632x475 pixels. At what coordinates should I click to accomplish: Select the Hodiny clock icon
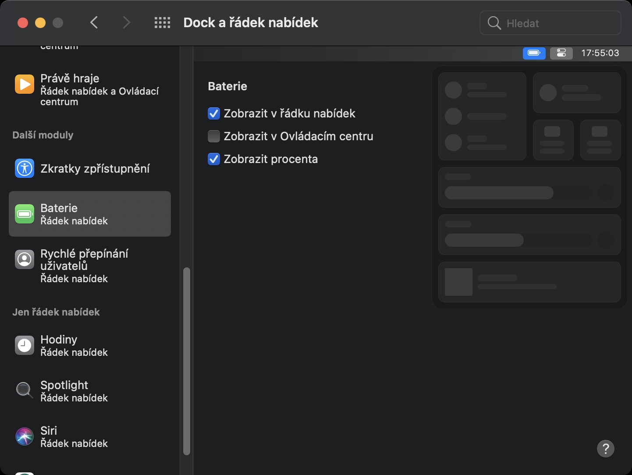[x=25, y=345]
